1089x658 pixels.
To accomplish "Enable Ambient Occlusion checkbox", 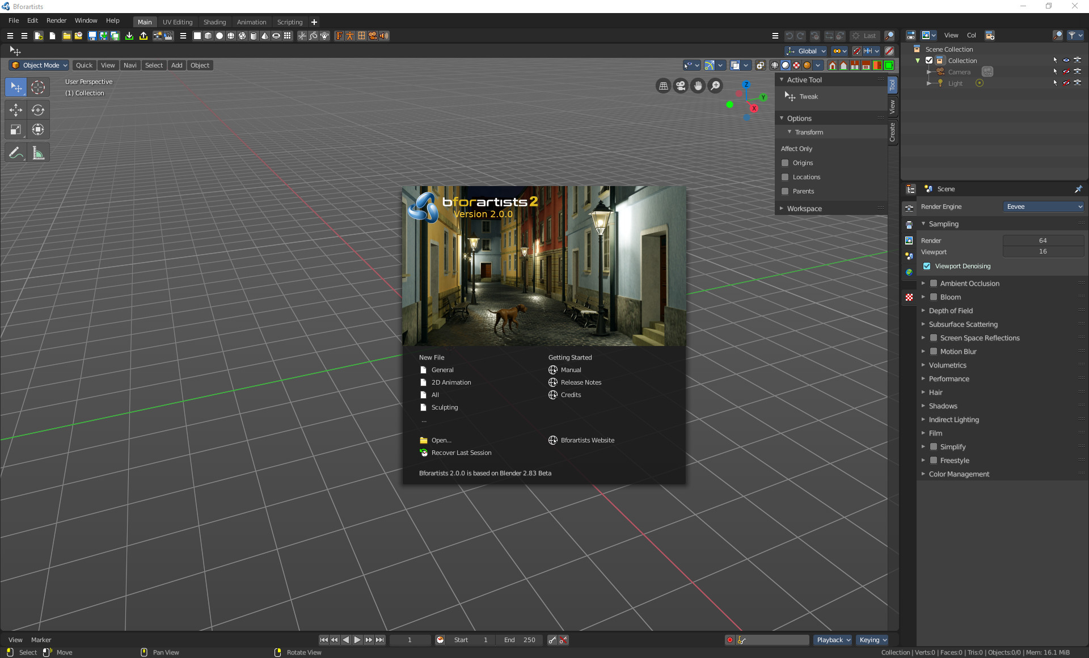I will click(934, 282).
